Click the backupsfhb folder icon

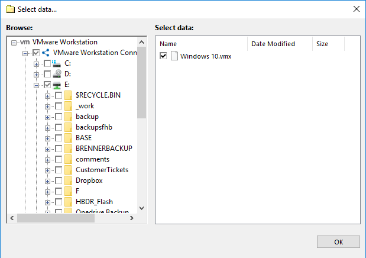click(x=68, y=127)
